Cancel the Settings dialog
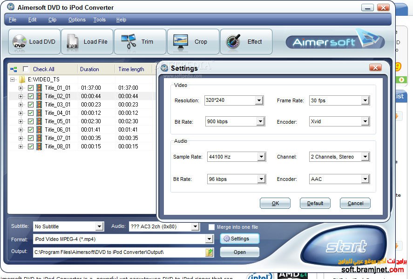 355,203
